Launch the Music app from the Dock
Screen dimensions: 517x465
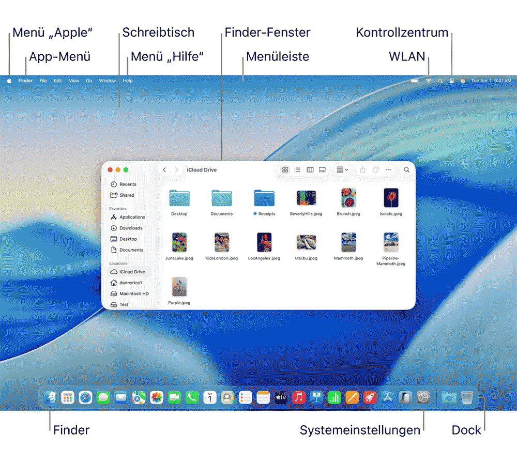(298, 398)
